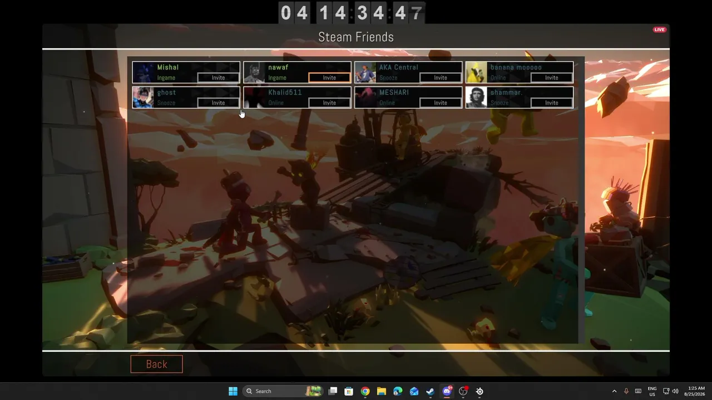The width and height of the screenshot is (712, 400).
Task: Click the name "AKA Central"
Action: pyautogui.click(x=398, y=67)
